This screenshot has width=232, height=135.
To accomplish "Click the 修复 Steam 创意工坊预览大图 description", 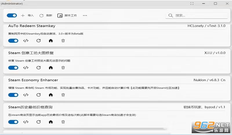I will [39, 61].
